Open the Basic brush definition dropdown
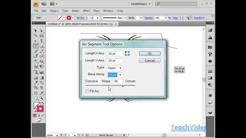This screenshot has width=246, height=138. (x=125, y=18)
